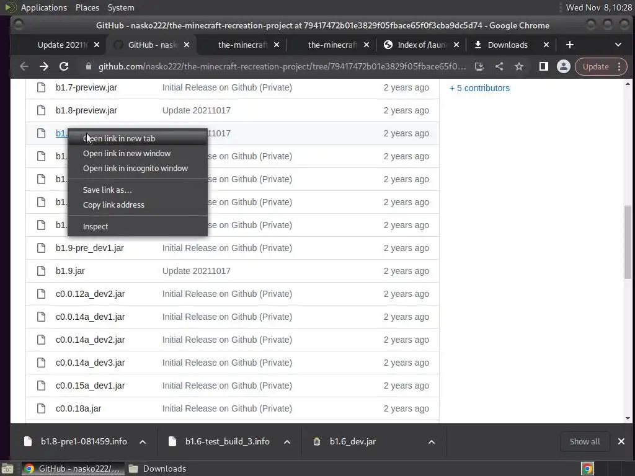Switch to the 'Index of /laun' tab
Viewport: 635px width, 476px height.
(421, 45)
